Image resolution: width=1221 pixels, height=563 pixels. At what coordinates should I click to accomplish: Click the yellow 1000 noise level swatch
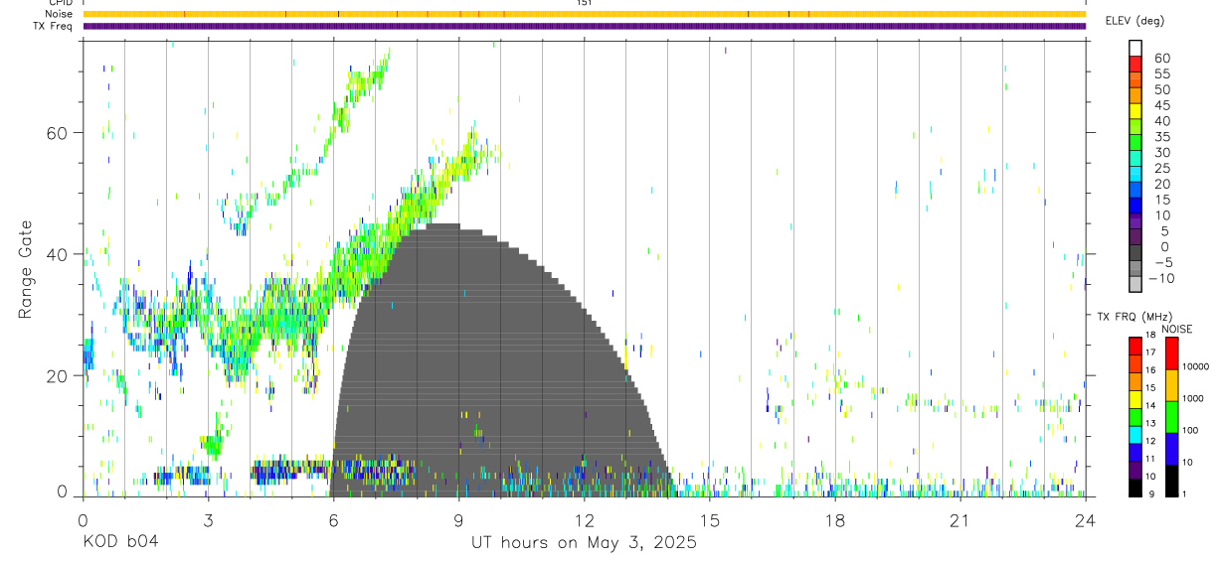(x=1170, y=385)
